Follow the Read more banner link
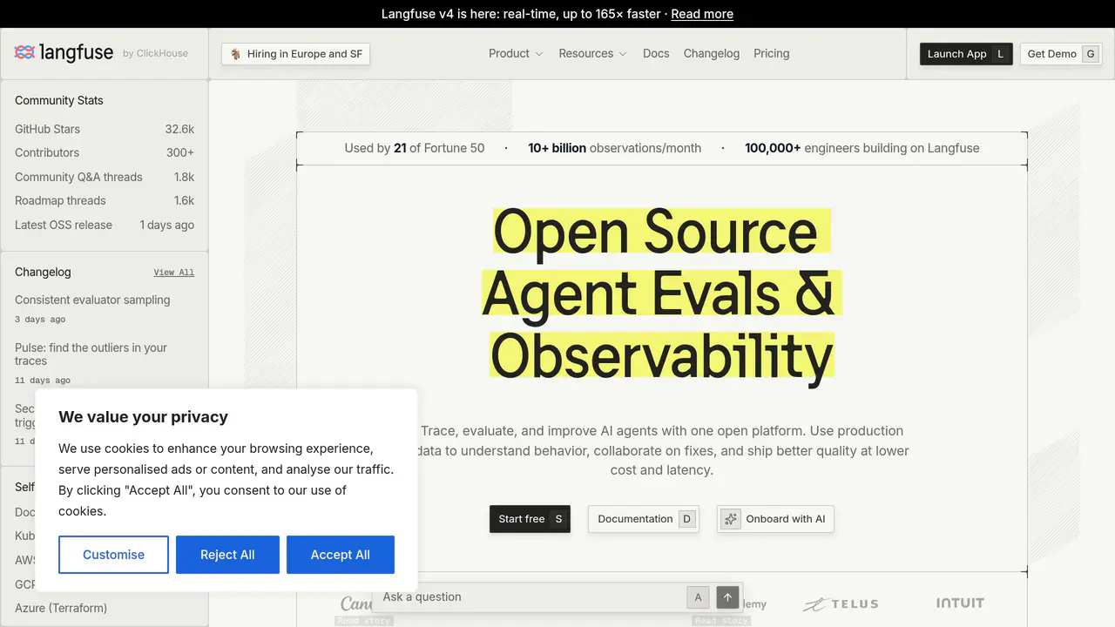 coord(702,14)
